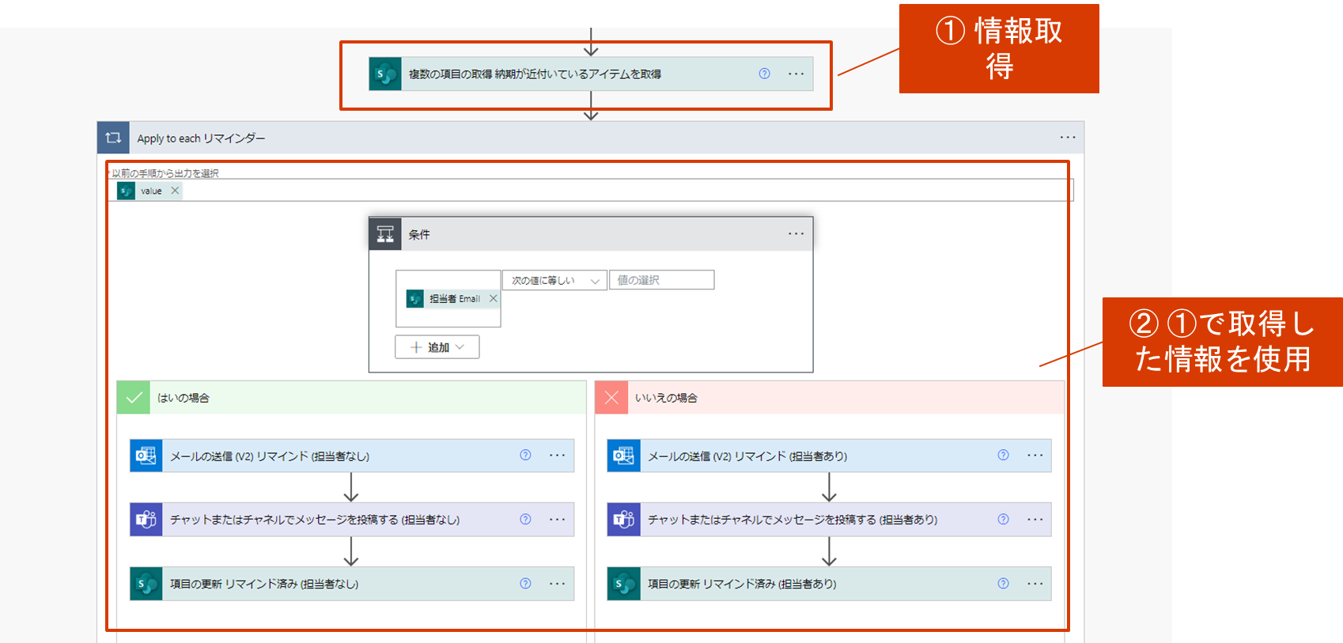
Task: Open ellipsis menu of メールの送信 (担当者なし)
Action: tap(557, 455)
